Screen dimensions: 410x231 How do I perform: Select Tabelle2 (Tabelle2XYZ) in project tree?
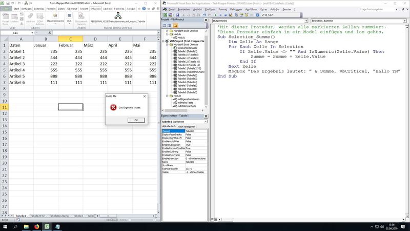[189, 68]
